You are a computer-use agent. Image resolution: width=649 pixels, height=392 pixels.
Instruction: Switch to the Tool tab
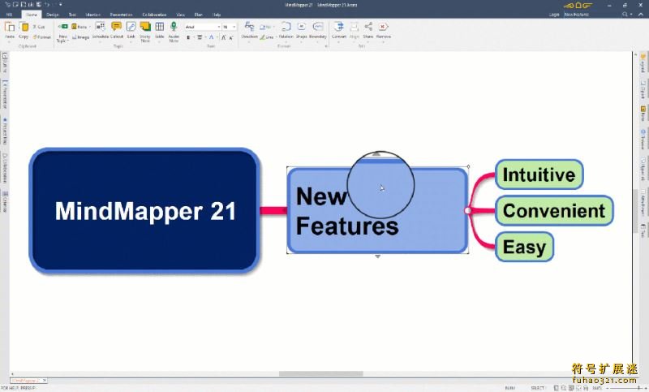click(72, 15)
